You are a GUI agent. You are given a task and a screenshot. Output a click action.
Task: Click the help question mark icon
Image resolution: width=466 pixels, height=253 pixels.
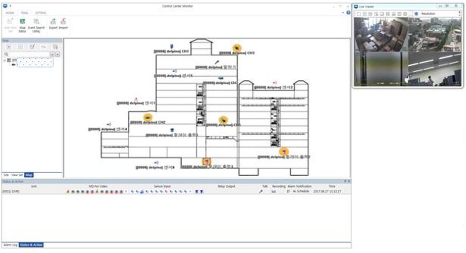pyautogui.click(x=349, y=12)
